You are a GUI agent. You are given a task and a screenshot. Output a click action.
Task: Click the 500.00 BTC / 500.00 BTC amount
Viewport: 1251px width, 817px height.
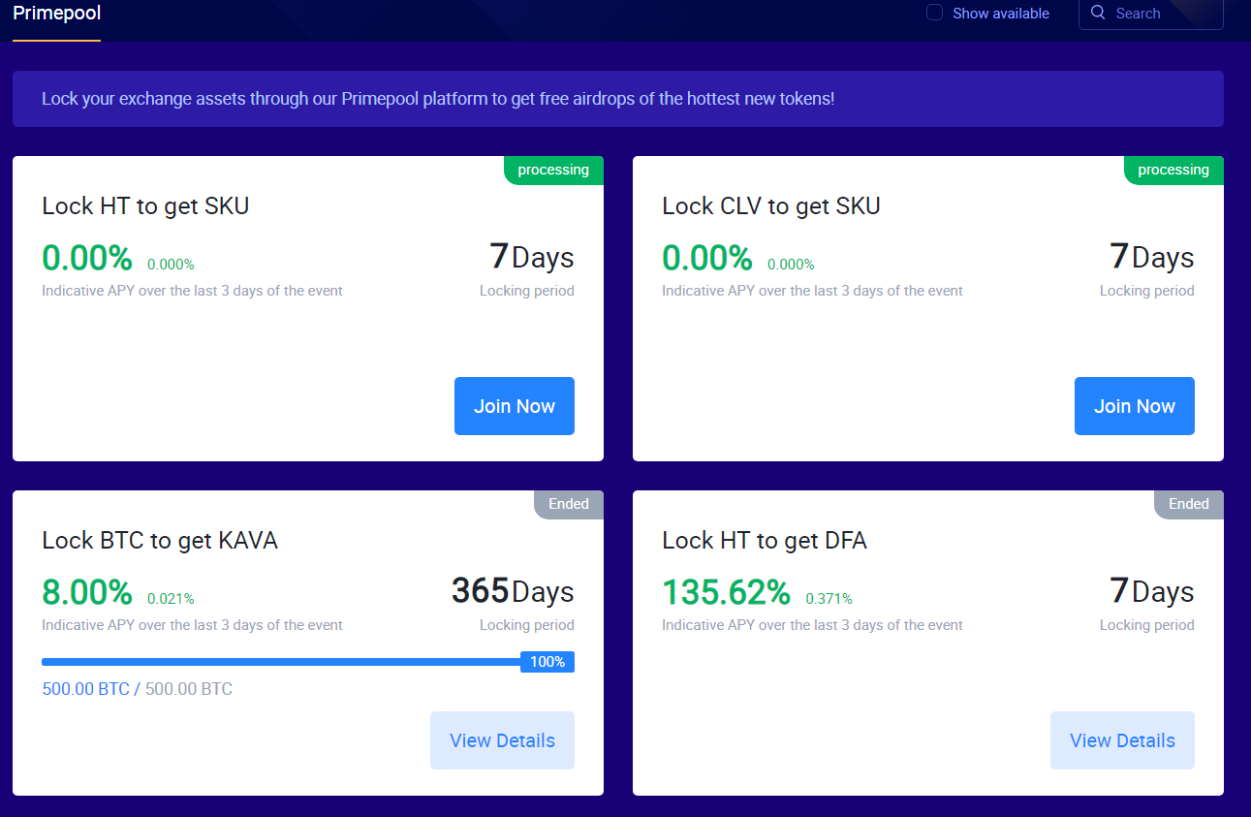pos(138,690)
